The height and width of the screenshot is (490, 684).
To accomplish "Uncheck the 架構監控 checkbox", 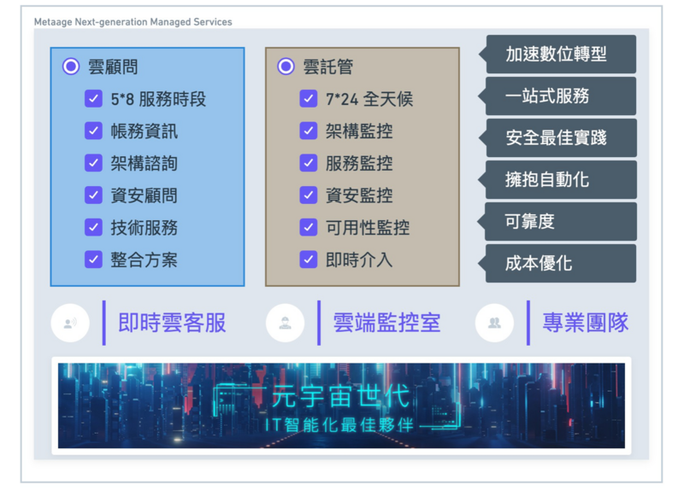I will click(309, 131).
